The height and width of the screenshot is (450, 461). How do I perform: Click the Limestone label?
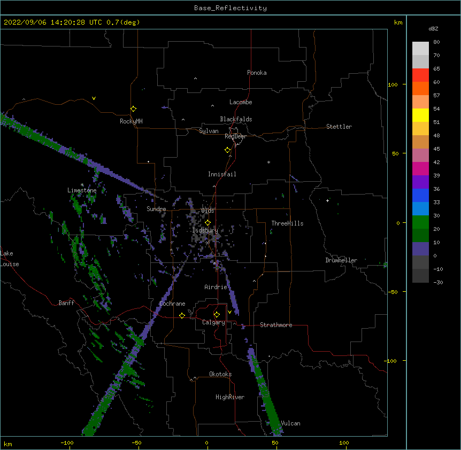tap(82, 190)
